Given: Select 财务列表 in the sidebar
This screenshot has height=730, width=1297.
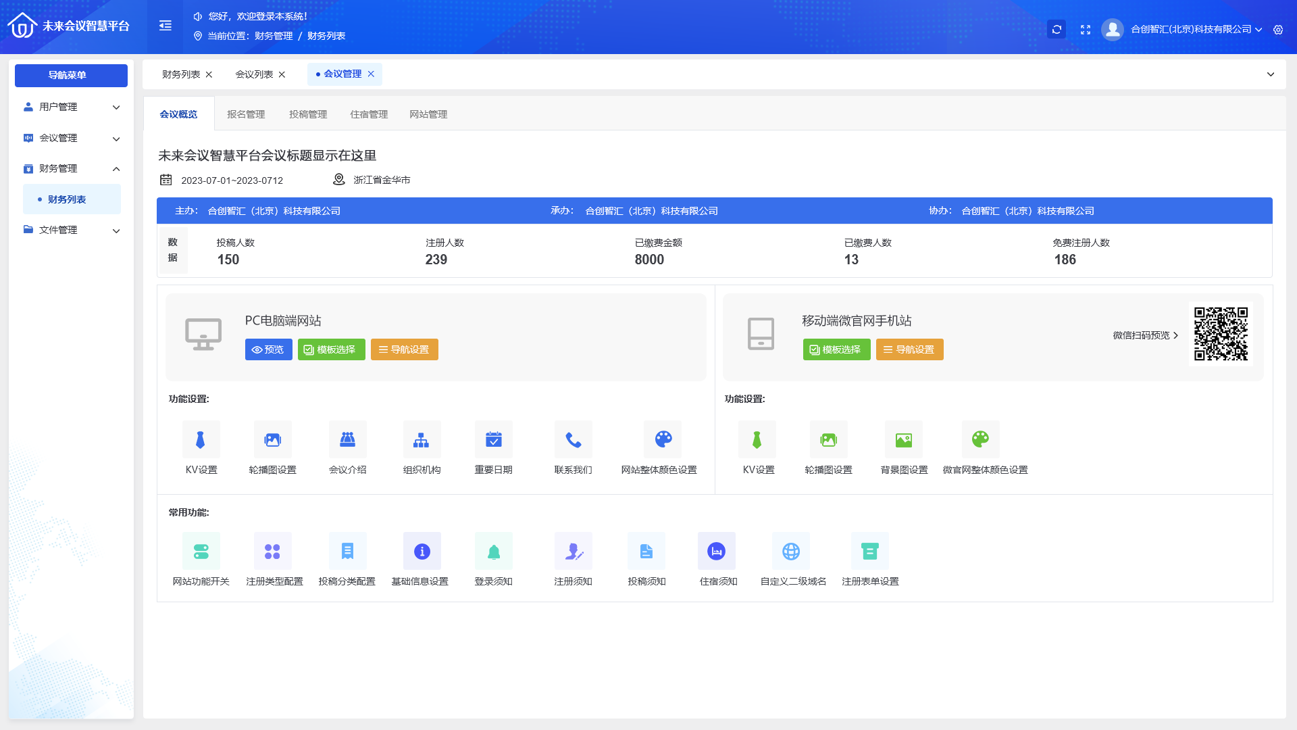Looking at the screenshot, I should (72, 199).
